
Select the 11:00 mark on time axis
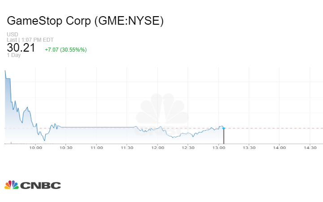[96, 147]
